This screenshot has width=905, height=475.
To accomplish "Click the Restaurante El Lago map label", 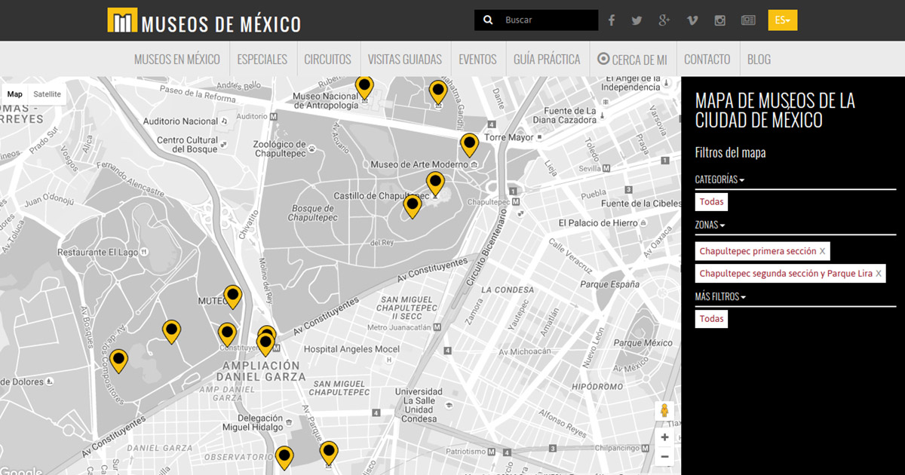I will 99,252.
